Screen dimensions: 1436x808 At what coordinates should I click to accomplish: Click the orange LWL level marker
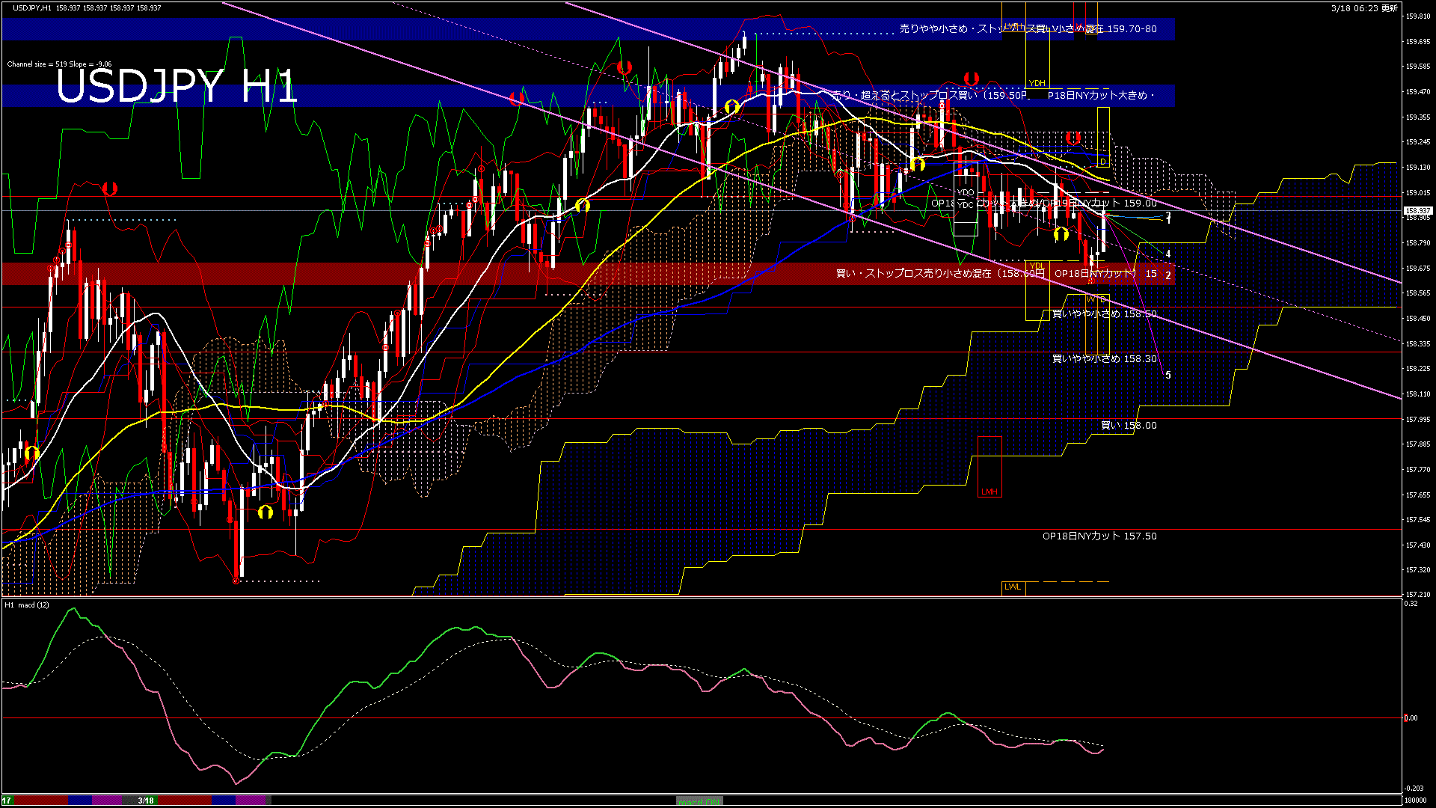coord(1013,587)
